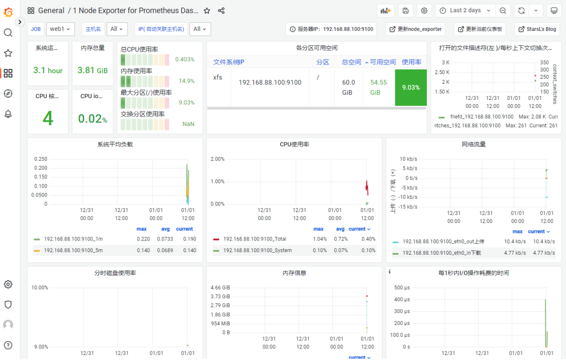Go to the General folder breadcrumb
This screenshot has height=360, width=566.
(x=51, y=11)
